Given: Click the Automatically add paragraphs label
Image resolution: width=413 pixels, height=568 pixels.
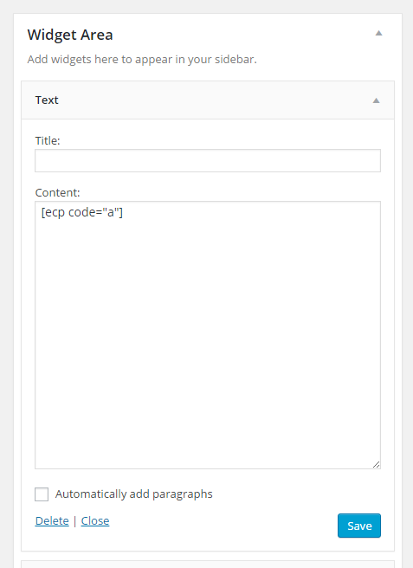Looking at the screenshot, I should coord(133,494).
